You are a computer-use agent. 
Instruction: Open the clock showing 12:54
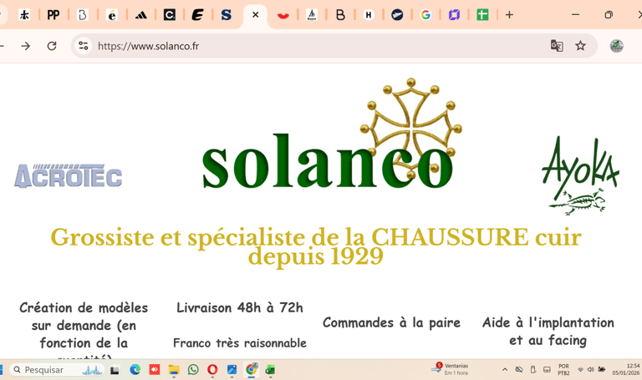coord(626,369)
